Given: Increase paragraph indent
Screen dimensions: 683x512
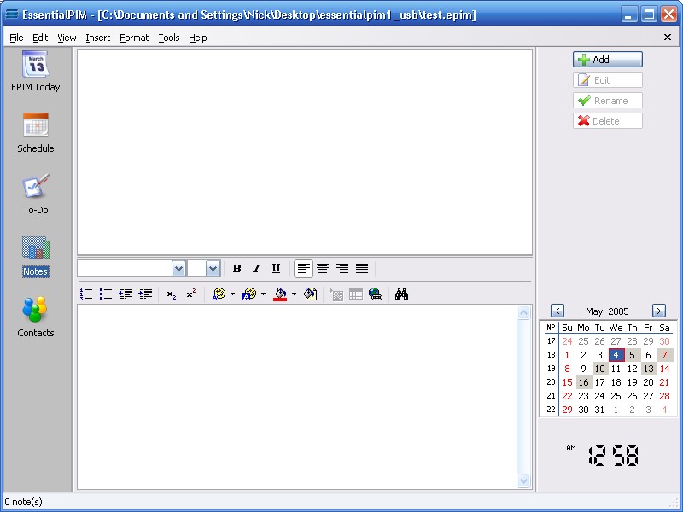Looking at the screenshot, I should click(x=145, y=294).
